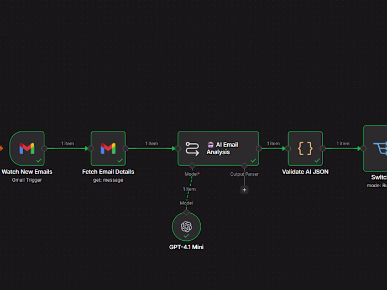Click the Fetch Email Details output connector
387x290 pixels.
pyautogui.click(x=125, y=149)
